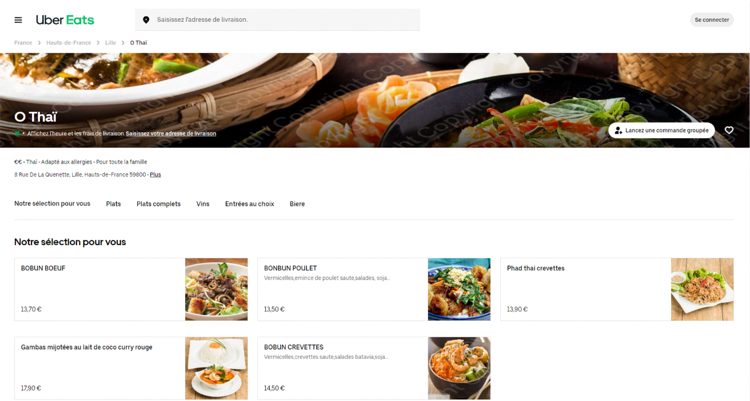Open the BOBUN BOEUF item title
This screenshot has width=750, height=401.
[x=43, y=268]
